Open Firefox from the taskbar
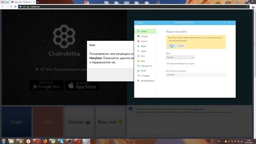This screenshot has height=144, width=256. [45, 141]
